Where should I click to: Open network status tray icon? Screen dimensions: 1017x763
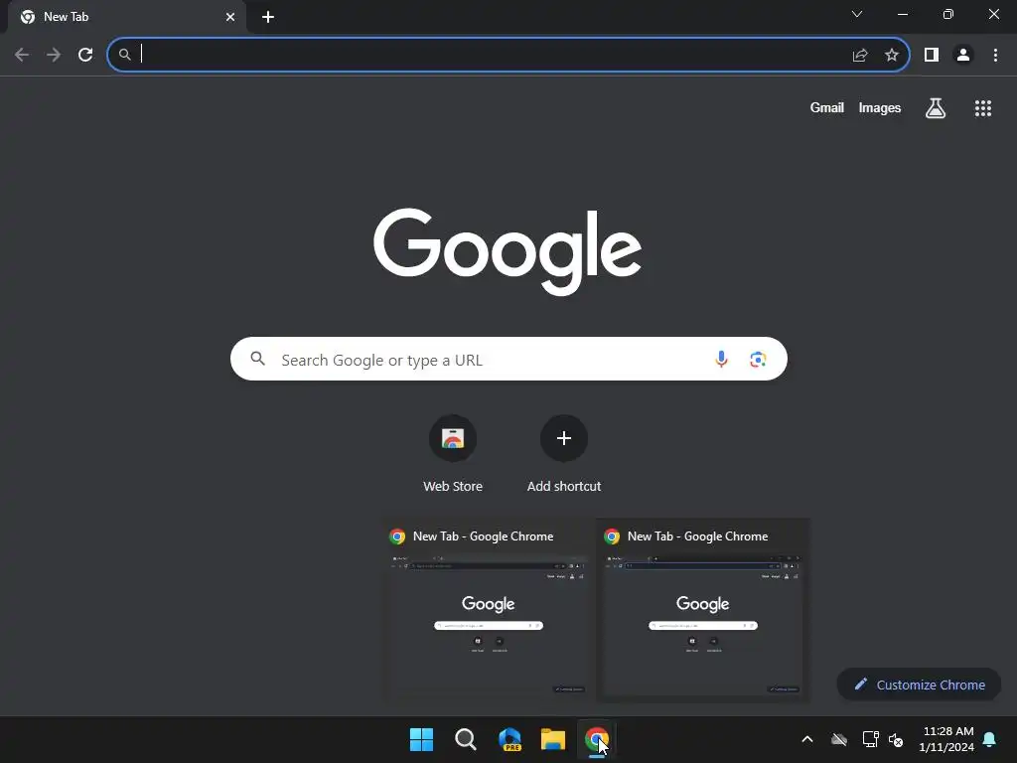pos(870,739)
